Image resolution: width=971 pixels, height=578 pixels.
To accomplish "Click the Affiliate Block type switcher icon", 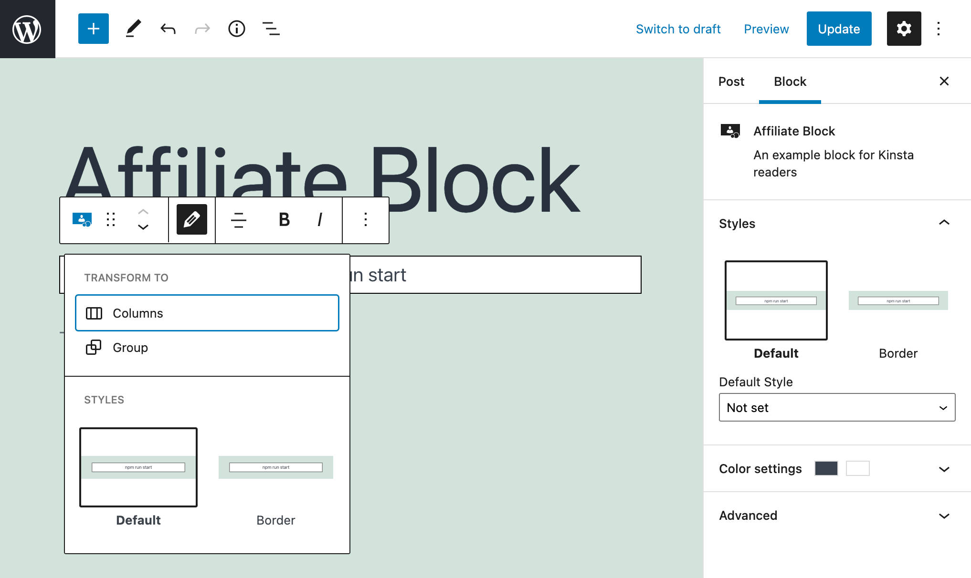I will 82,220.
